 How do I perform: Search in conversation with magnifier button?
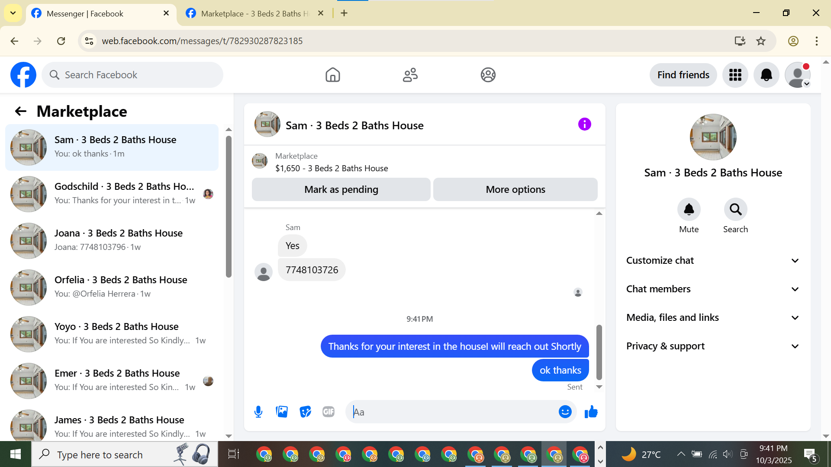735,210
